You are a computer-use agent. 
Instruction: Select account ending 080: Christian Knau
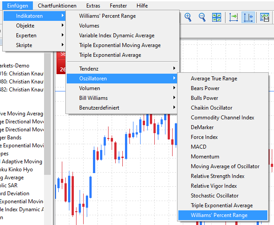click(x=22, y=82)
